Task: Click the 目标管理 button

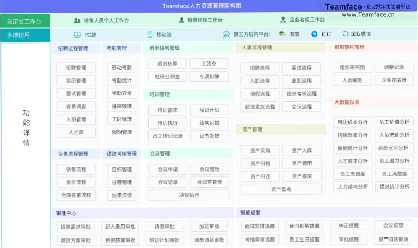Action: (x=122, y=170)
